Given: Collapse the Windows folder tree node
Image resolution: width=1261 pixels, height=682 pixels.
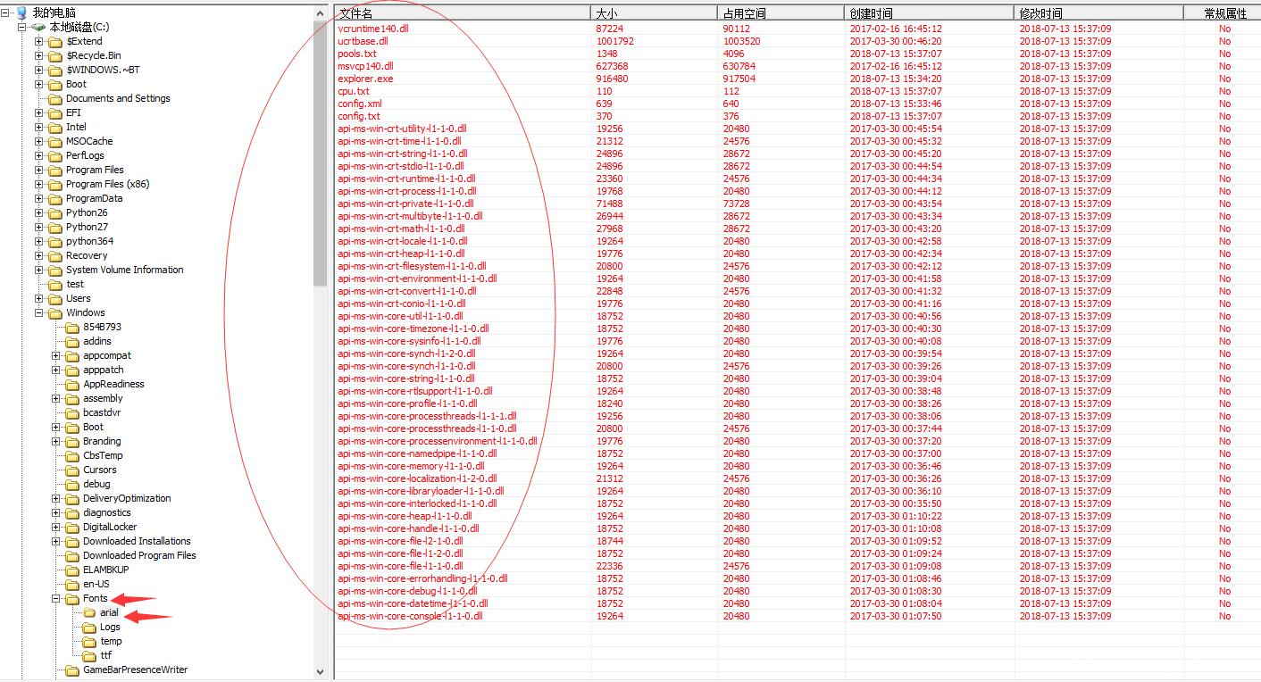Looking at the screenshot, I should click(x=39, y=312).
